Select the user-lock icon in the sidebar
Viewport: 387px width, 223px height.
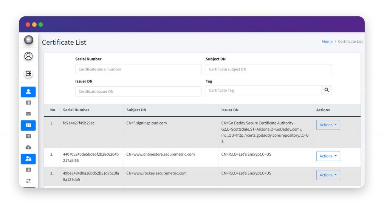click(x=28, y=159)
